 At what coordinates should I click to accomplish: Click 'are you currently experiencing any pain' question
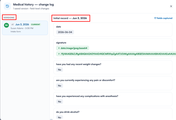[x=85, y=80]
